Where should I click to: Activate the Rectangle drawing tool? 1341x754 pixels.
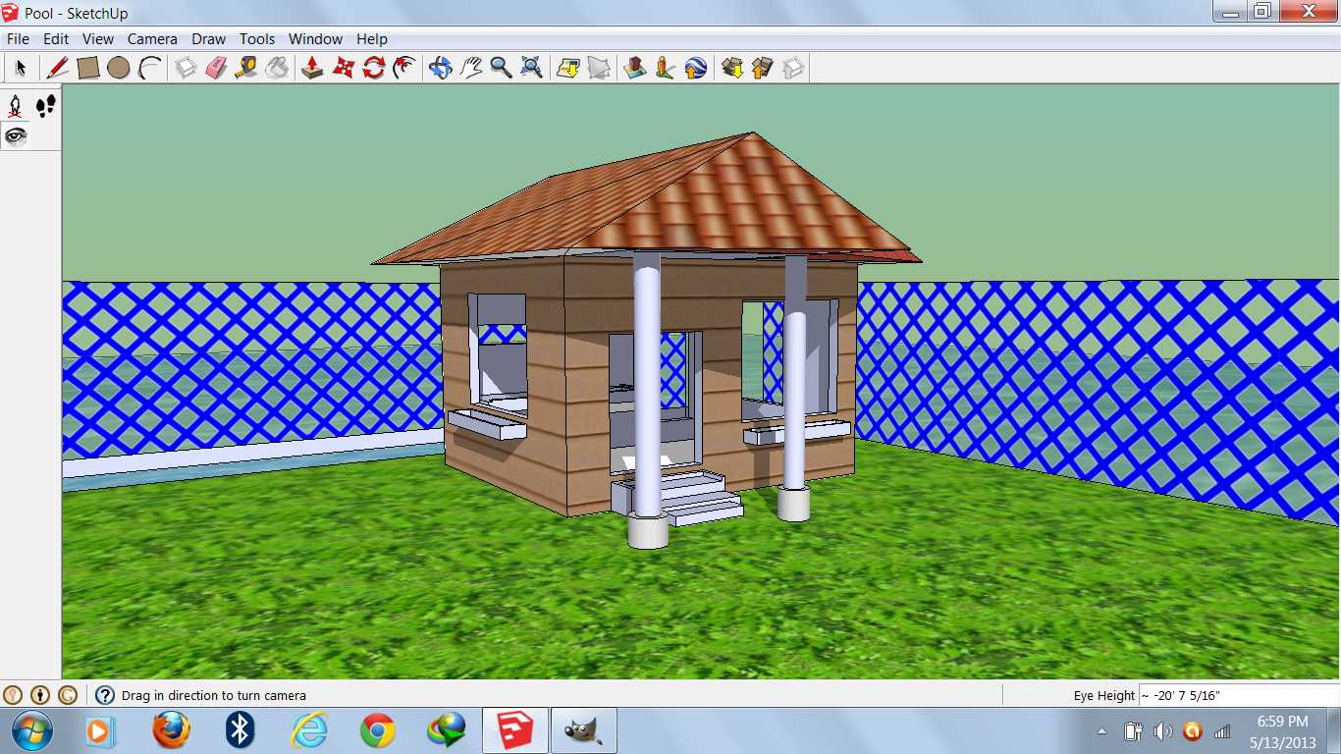[88, 68]
